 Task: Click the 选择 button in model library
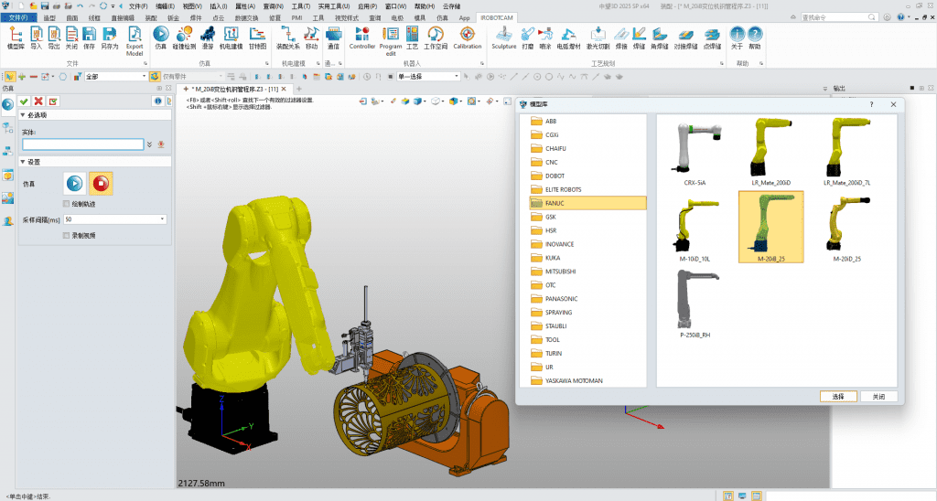[838, 397]
